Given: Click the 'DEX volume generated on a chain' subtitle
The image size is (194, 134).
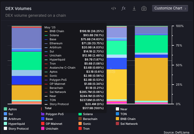Looking at the screenshot, I should click(36, 15).
